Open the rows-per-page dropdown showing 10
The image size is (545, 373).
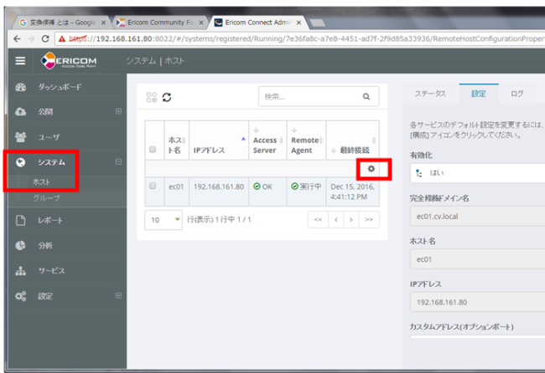(163, 220)
